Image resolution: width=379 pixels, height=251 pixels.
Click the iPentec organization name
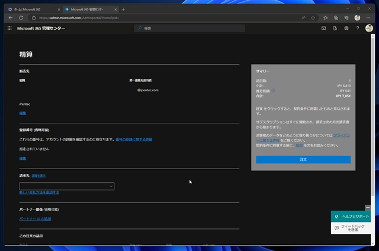point(25,104)
